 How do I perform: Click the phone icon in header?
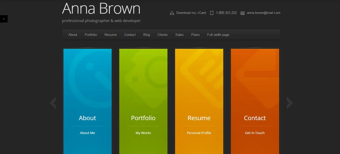(212, 13)
